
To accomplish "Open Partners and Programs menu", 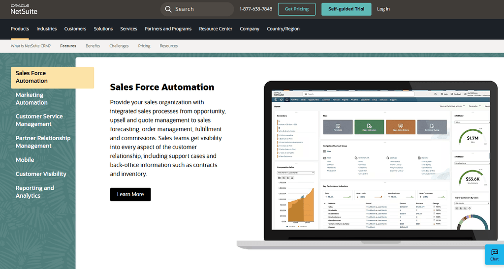I will click(168, 29).
